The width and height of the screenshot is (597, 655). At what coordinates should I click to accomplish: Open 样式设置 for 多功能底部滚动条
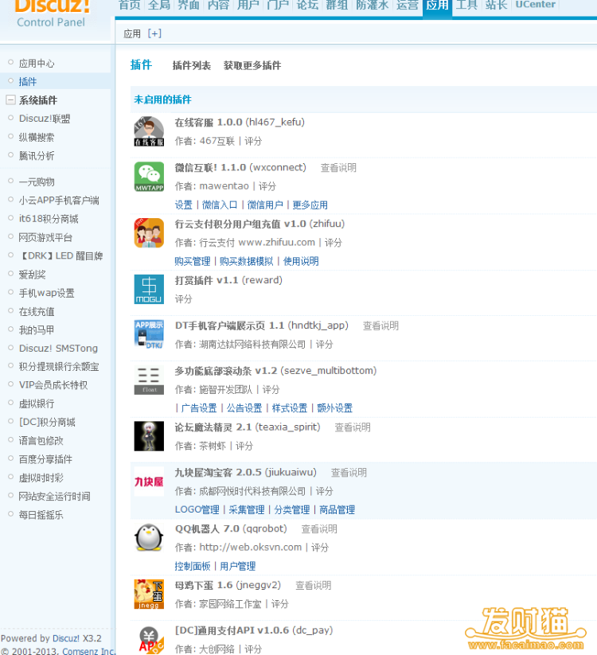tap(290, 408)
